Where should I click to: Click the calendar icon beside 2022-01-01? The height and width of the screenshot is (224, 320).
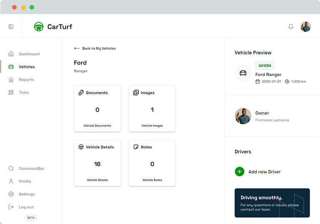click(258, 81)
